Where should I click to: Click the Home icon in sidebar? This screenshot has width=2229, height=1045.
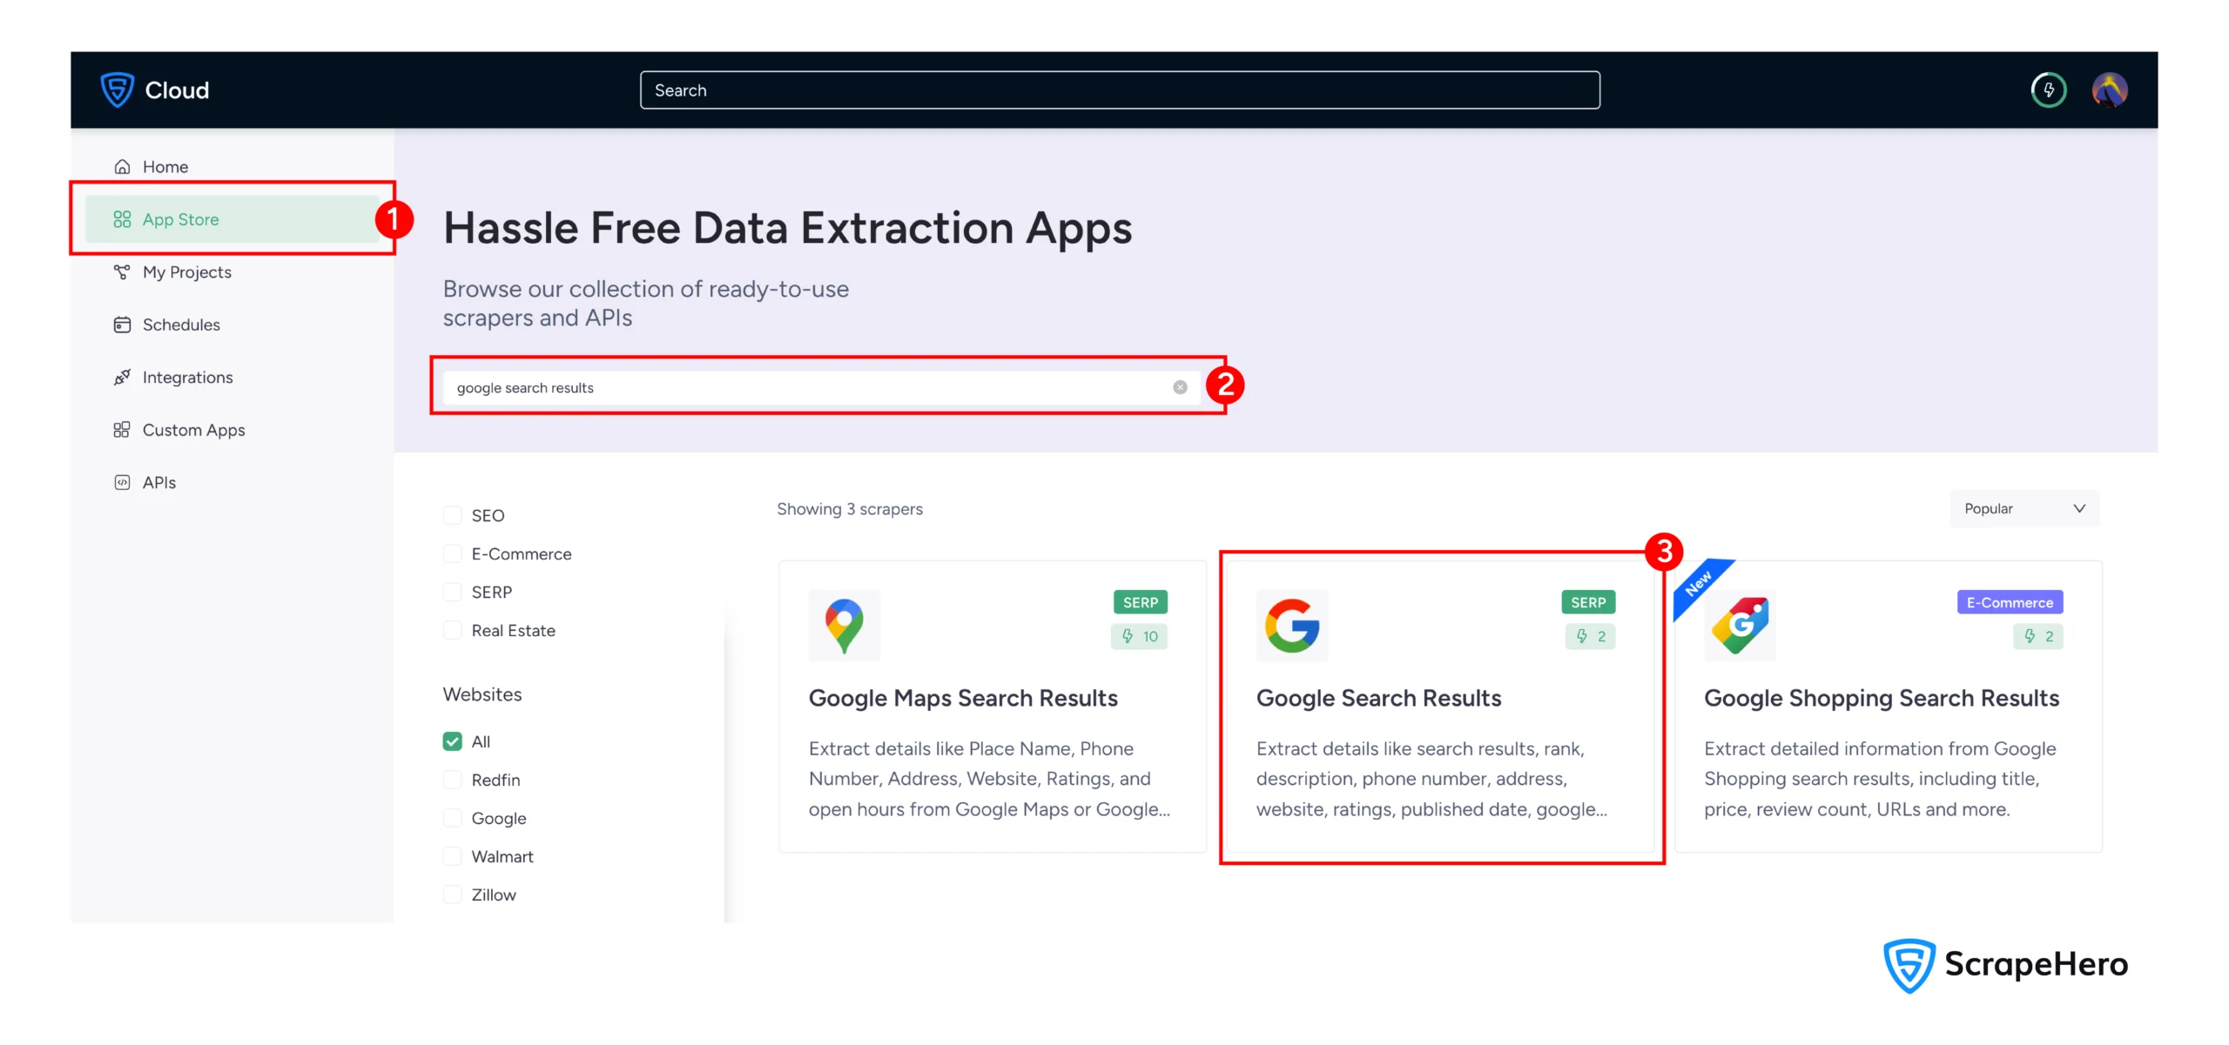pyautogui.click(x=122, y=166)
